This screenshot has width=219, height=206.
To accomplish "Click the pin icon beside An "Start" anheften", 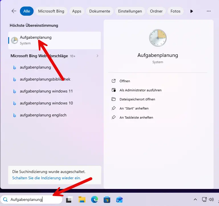I will point(114,108).
